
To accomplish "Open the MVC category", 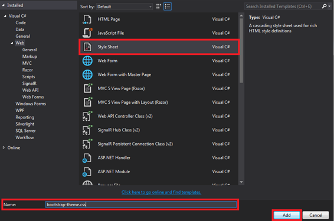I will pyautogui.click(x=27, y=63).
